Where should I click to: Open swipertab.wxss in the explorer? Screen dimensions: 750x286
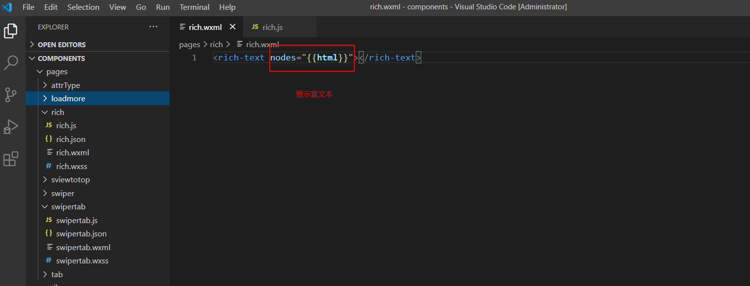(97, 260)
